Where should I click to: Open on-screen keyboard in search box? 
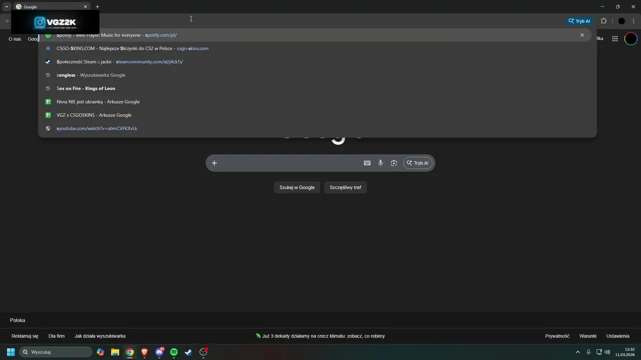[367, 163]
